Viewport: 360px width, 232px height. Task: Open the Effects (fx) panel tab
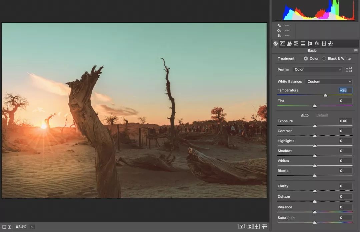coord(317,44)
